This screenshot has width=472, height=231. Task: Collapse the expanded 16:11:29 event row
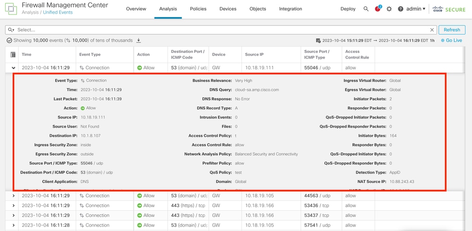tap(13, 68)
